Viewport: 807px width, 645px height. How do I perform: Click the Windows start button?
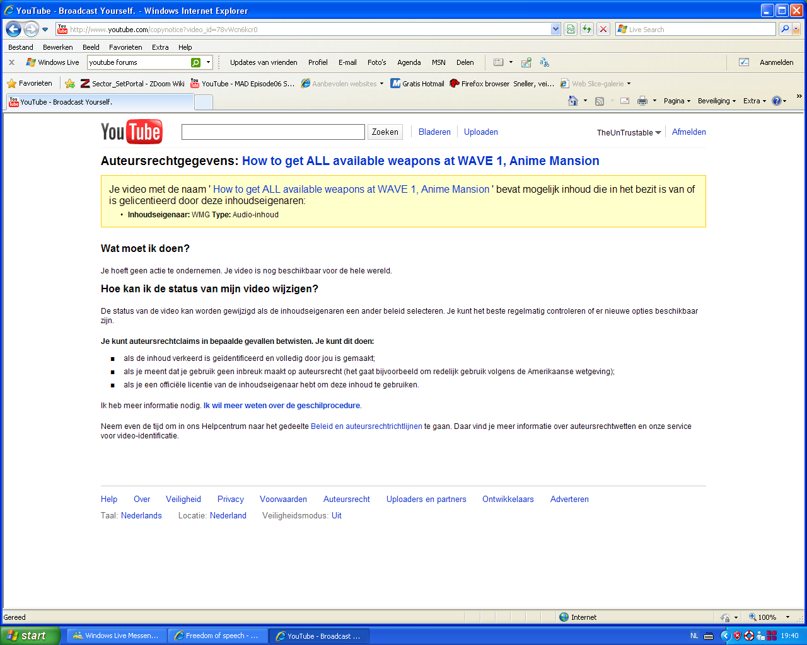30,636
